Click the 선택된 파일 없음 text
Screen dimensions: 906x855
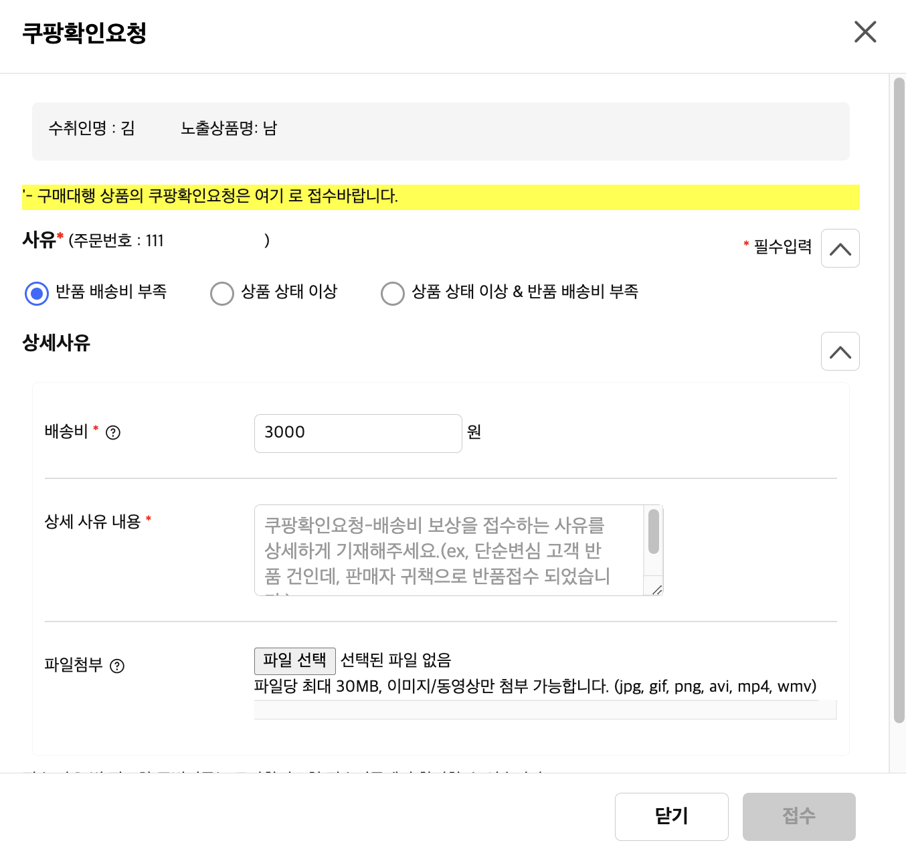(396, 660)
